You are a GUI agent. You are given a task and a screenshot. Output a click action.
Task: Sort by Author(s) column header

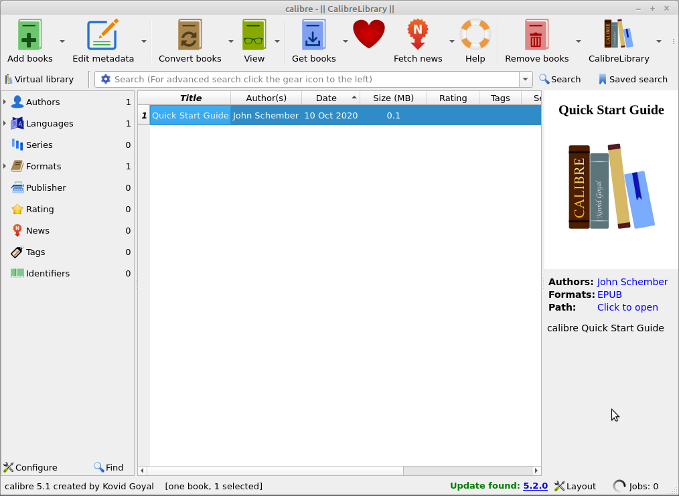click(x=267, y=98)
